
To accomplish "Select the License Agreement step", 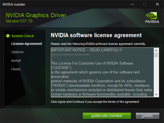I will click(27, 44).
